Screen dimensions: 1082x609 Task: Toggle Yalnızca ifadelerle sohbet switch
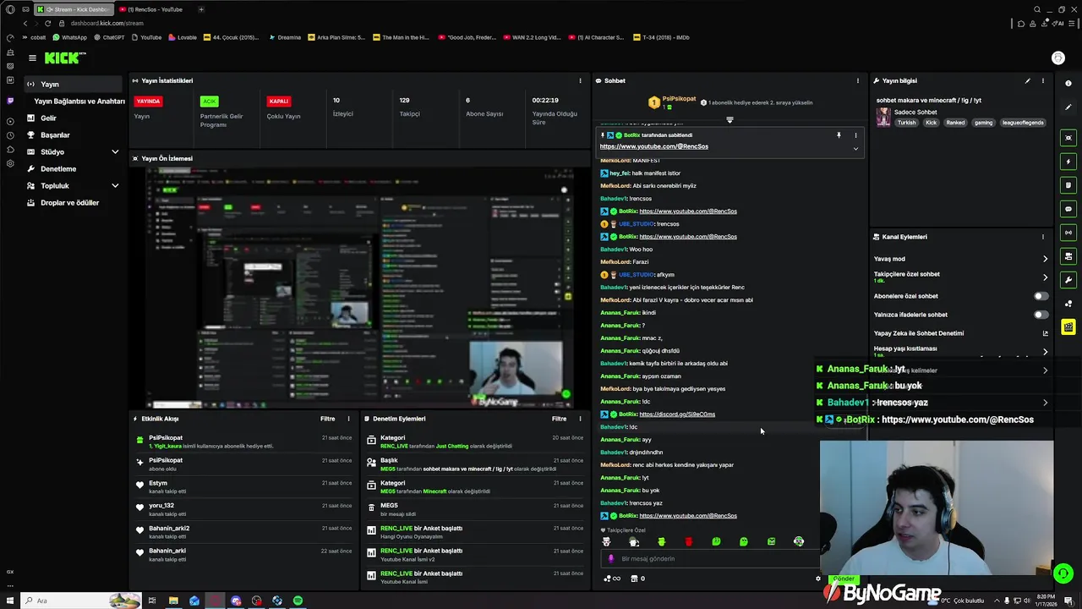click(1041, 315)
